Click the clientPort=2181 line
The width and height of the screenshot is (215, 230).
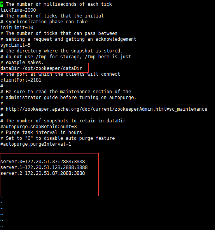(21, 80)
